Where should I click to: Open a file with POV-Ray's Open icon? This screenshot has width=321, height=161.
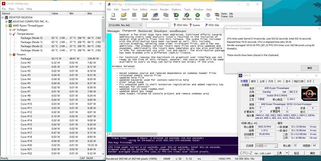coord(124,15)
